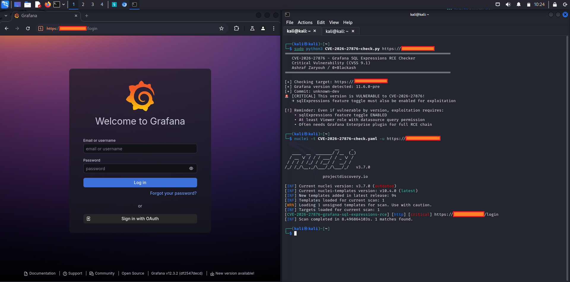Screen dimensions: 570x282
Task: Toggle password visibility with the eye icon
Action: (191, 168)
